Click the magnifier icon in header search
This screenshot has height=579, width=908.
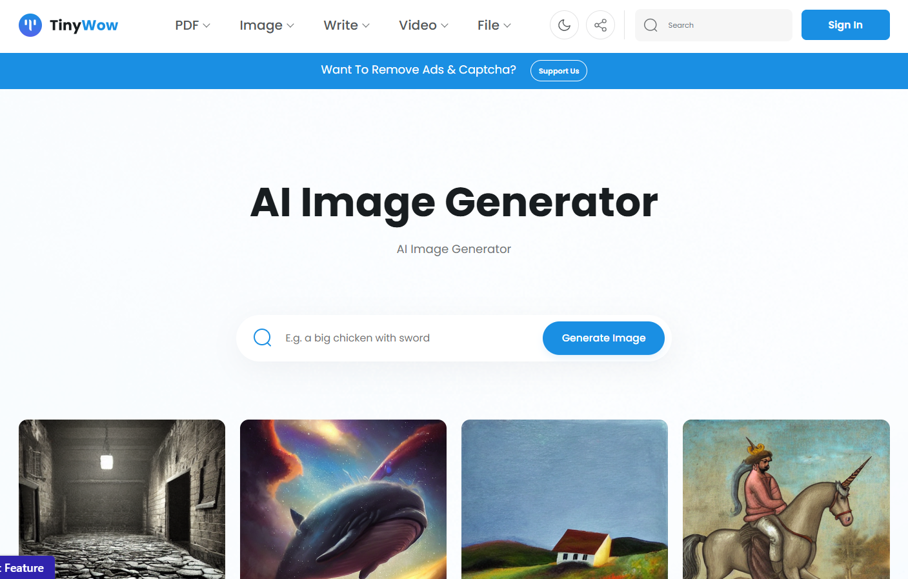(x=651, y=25)
